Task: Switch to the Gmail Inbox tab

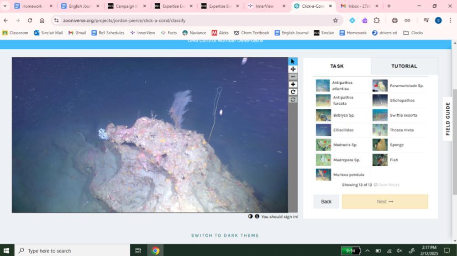Action: [360, 6]
